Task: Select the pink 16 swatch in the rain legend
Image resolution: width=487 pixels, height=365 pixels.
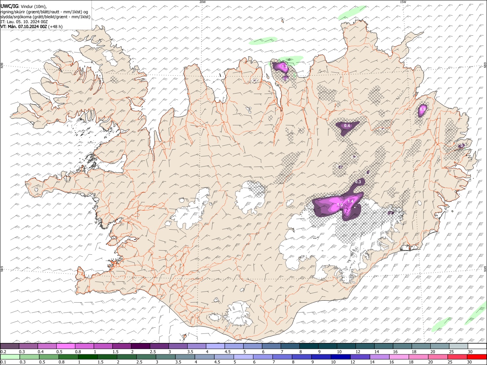Action: (399, 357)
